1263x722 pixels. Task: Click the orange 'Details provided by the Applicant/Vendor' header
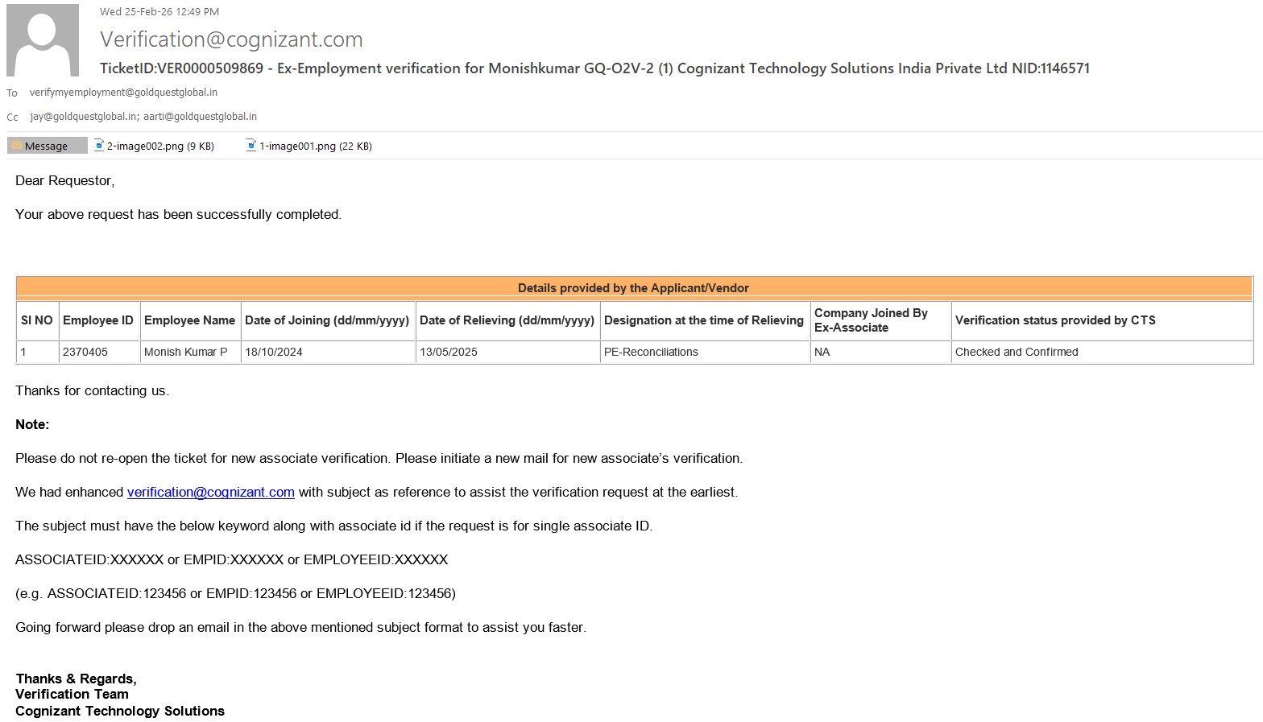(634, 288)
